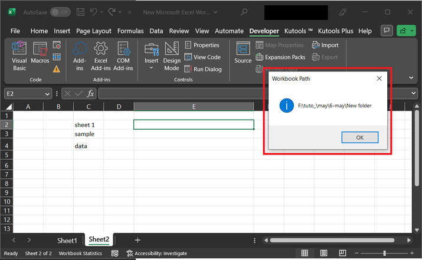Click Workbook Statistics in status bar
Image resolution: width=422 pixels, height=260 pixels.
pyautogui.click(x=80, y=254)
